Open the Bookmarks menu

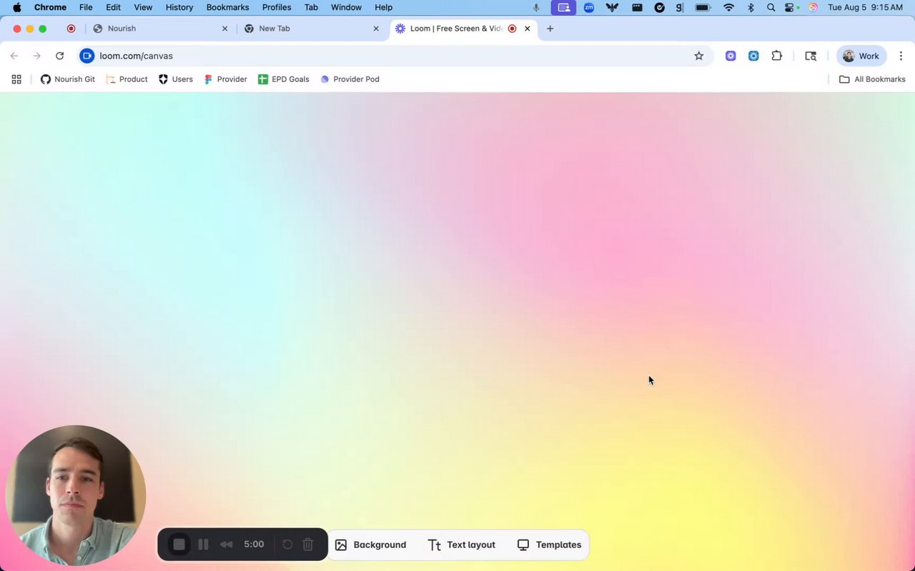[227, 7]
